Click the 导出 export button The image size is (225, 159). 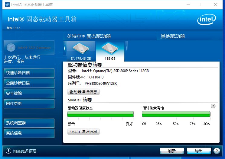[x=199, y=151]
